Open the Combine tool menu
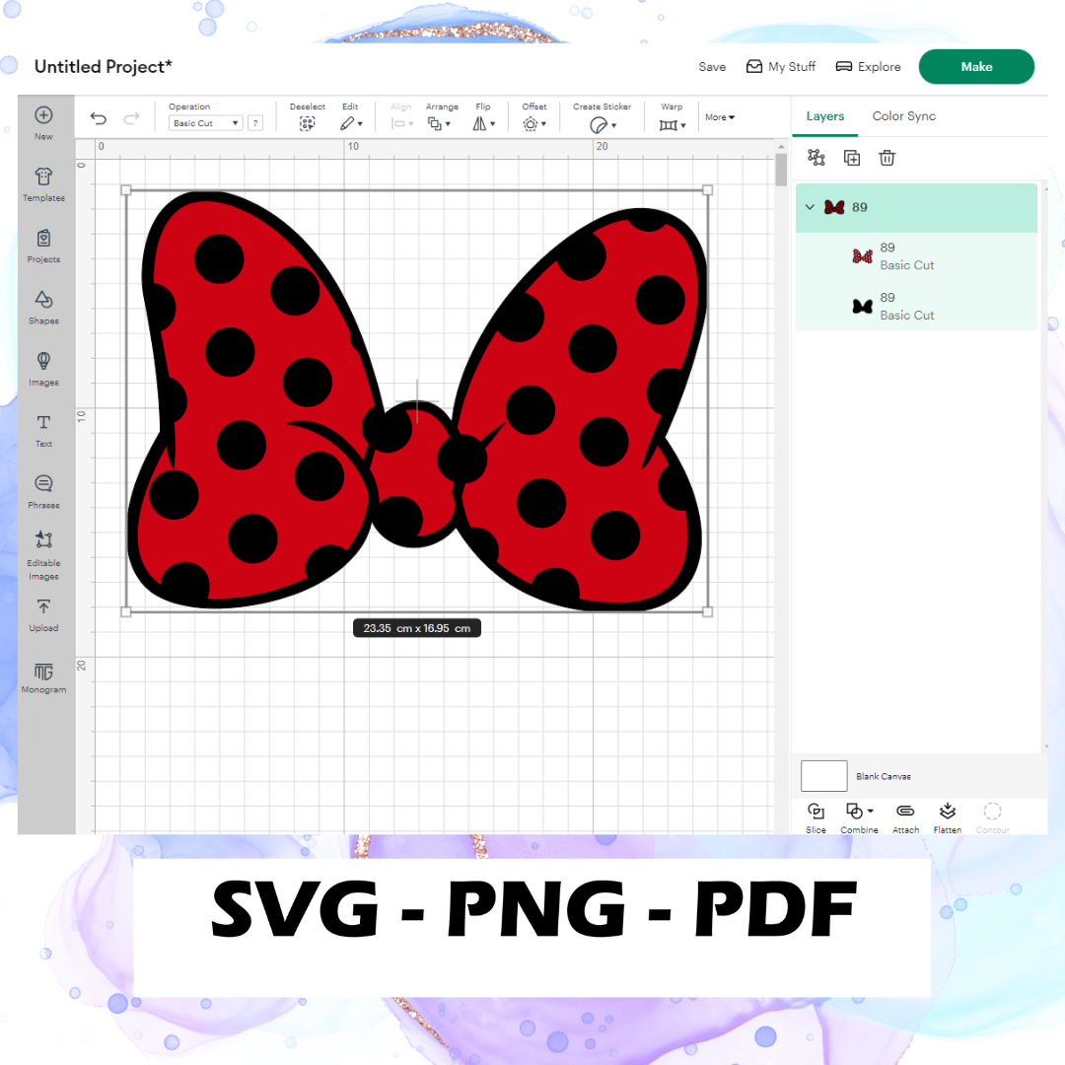 (859, 817)
